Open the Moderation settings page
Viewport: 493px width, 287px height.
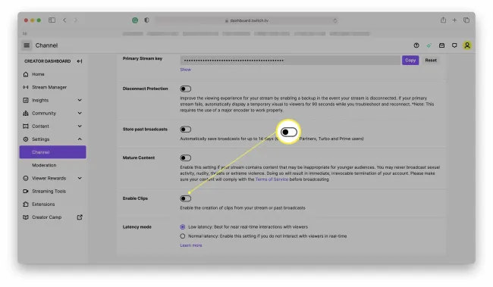click(x=44, y=165)
